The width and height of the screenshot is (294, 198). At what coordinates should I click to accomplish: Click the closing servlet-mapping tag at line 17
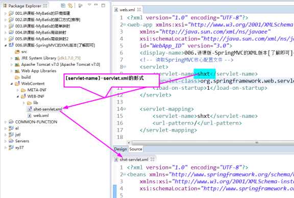[x=168, y=130]
